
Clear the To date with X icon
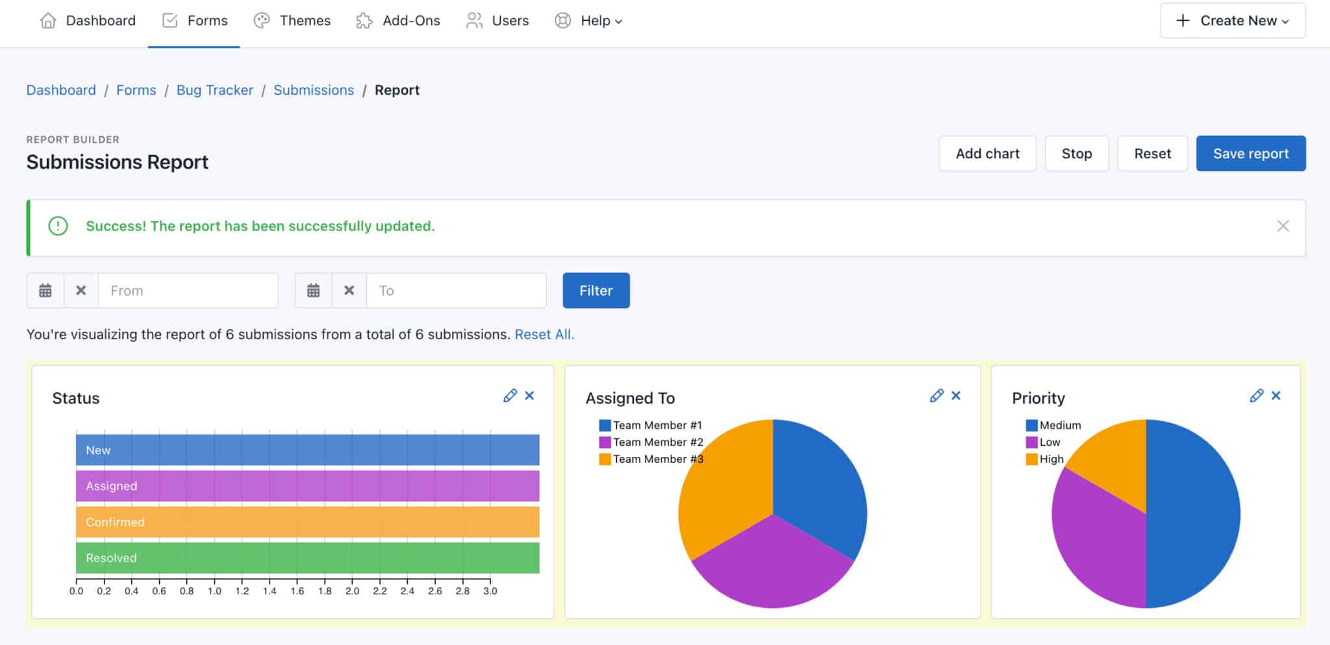click(349, 291)
